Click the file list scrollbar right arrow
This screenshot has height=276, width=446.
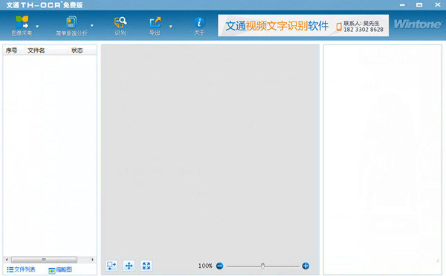tap(92, 260)
